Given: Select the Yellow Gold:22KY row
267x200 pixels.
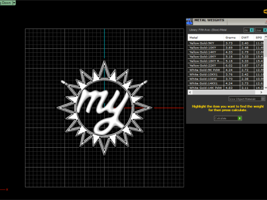Looking at the screenshot, I should (x=226, y=66).
